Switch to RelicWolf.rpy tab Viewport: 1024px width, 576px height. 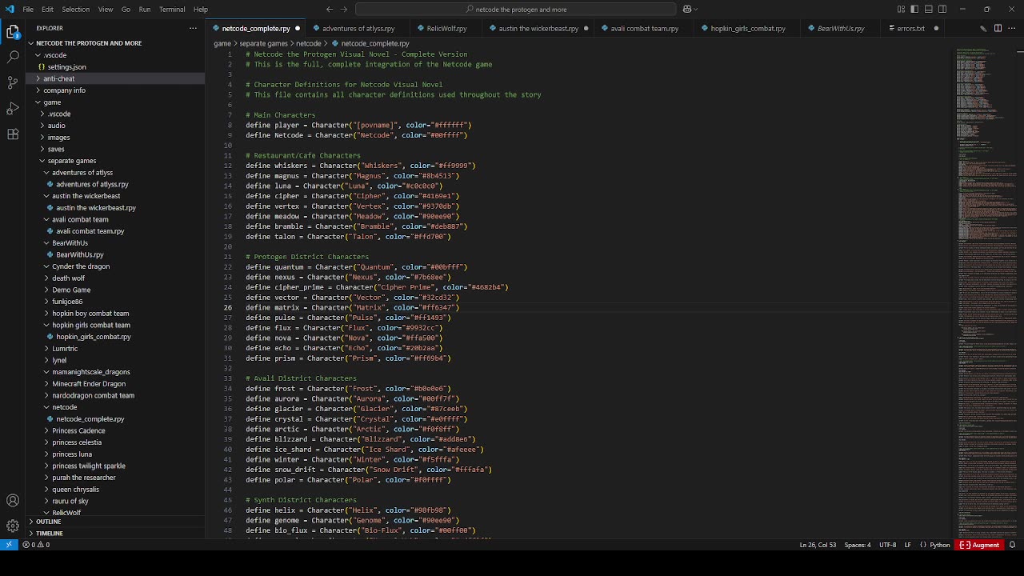point(446,28)
